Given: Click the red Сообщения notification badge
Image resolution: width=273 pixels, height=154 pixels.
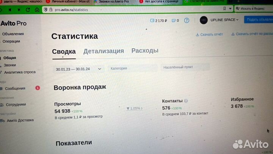Looking at the screenshot, I should [38, 88].
